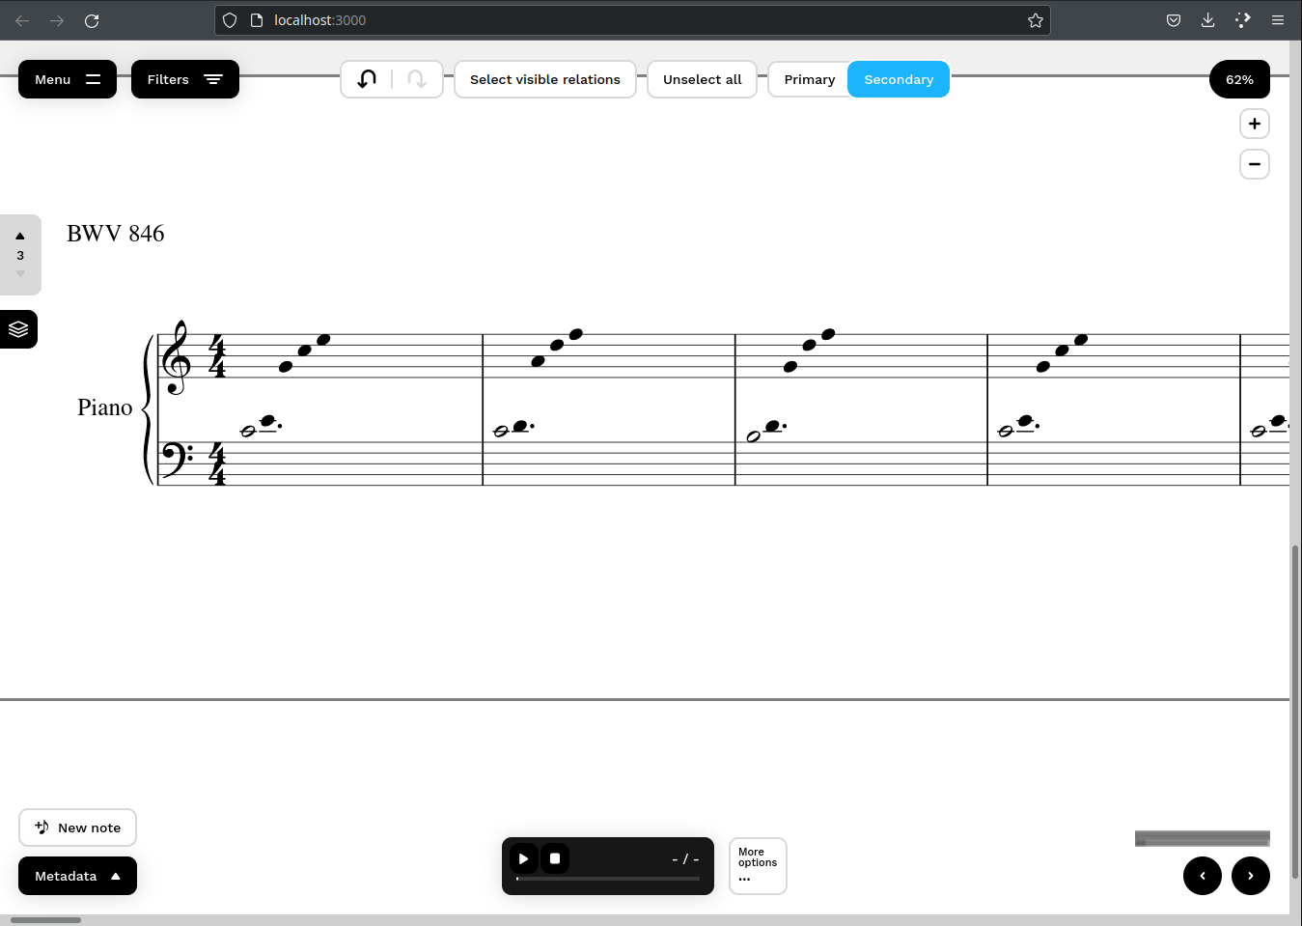Zoom in with the plus button
Viewport: 1302px width, 926px height.
tap(1255, 124)
